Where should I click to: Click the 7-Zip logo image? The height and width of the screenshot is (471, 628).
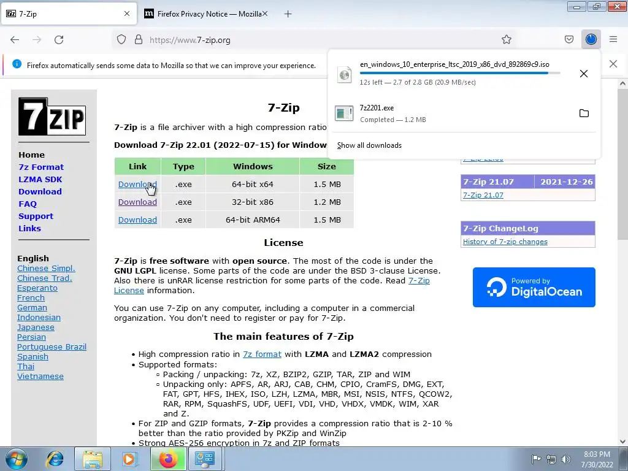pyautogui.click(x=52, y=116)
